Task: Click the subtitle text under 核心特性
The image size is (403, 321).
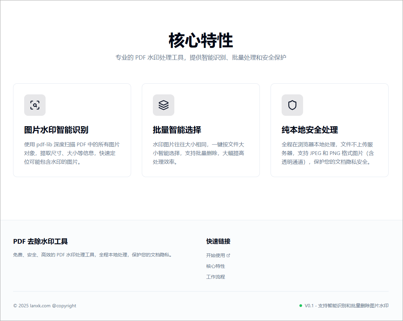Action: [x=201, y=57]
